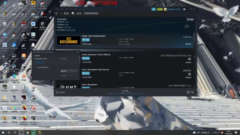Click the Patching status text
The height and width of the screenshot is (135, 240).
click(x=187, y=37)
